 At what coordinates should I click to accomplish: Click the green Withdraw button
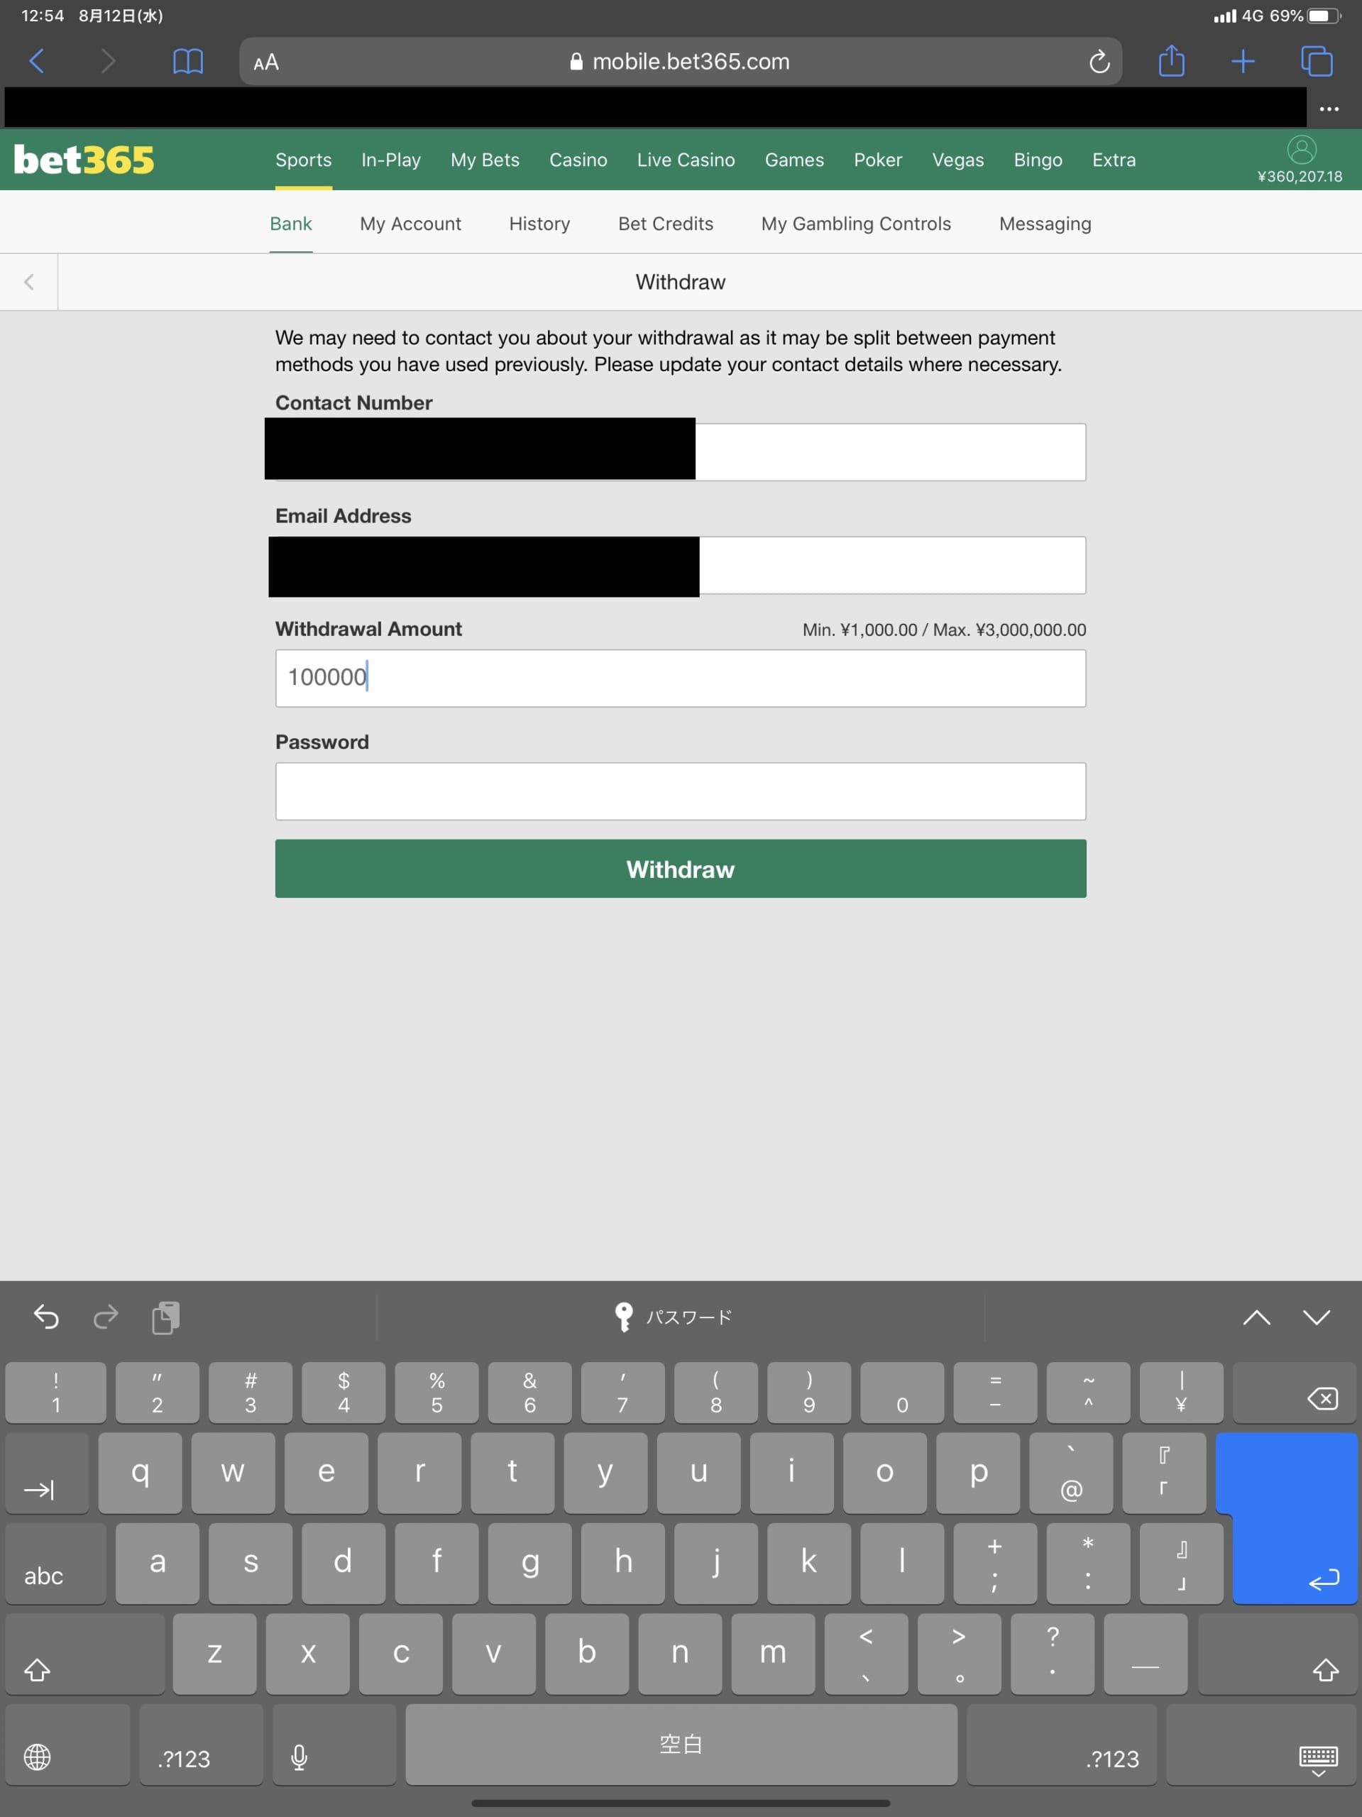pyautogui.click(x=680, y=868)
